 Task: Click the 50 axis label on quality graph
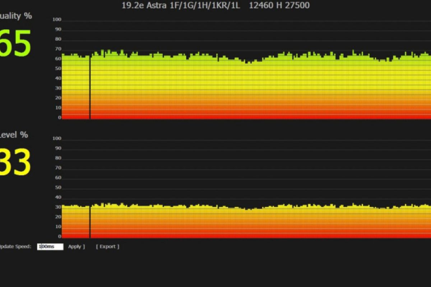pos(58,68)
